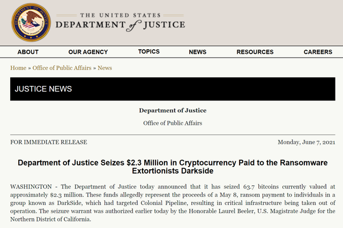Open the TOPICS menu
343x228 pixels.
[149, 51]
